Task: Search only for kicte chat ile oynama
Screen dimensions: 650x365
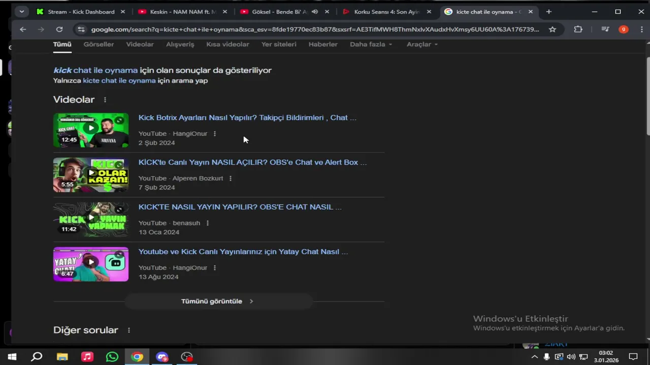Action: coord(119,81)
